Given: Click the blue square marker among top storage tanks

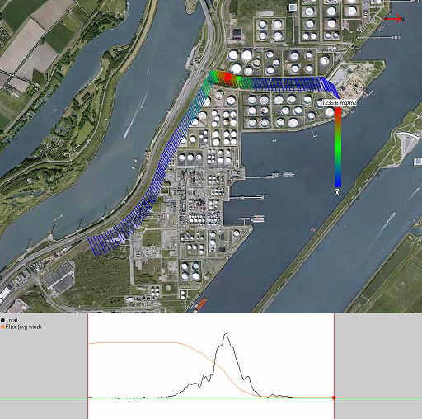Looking at the screenshot, I should click(x=293, y=7).
